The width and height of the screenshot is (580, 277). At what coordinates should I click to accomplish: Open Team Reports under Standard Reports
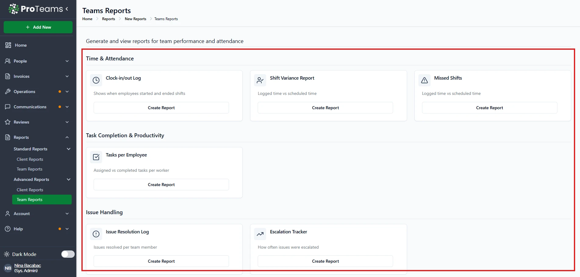click(x=30, y=169)
